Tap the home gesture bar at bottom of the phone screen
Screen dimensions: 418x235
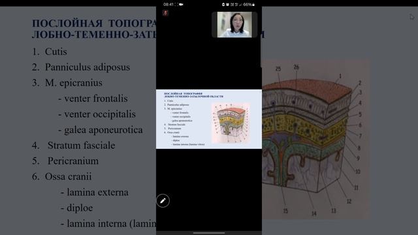pos(209,233)
